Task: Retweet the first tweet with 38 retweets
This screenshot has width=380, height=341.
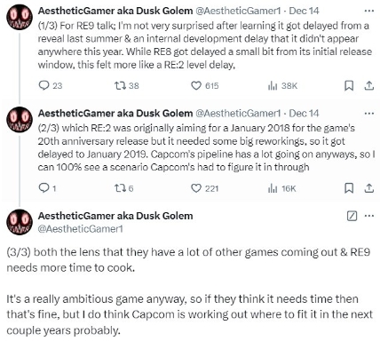Action: (126, 86)
